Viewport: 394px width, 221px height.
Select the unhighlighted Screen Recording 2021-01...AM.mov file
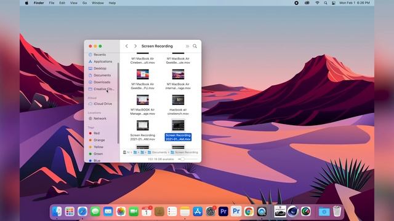[x=143, y=125]
